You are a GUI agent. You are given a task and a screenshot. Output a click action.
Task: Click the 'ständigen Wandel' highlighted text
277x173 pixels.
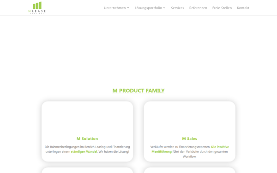[x=84, y=152]
